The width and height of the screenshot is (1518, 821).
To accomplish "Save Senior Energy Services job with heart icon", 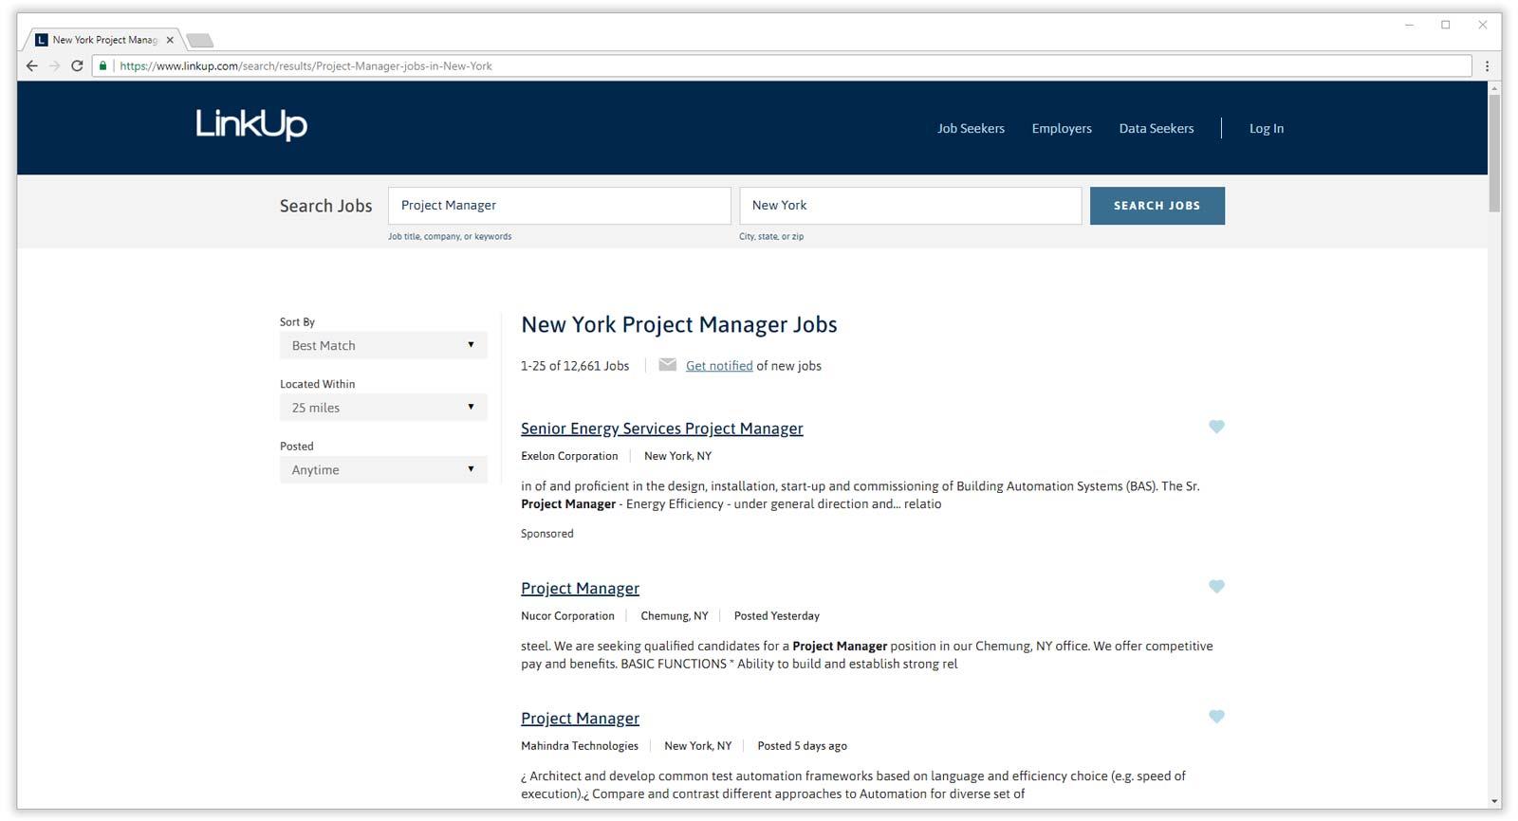I will (x=1216, y=427).
